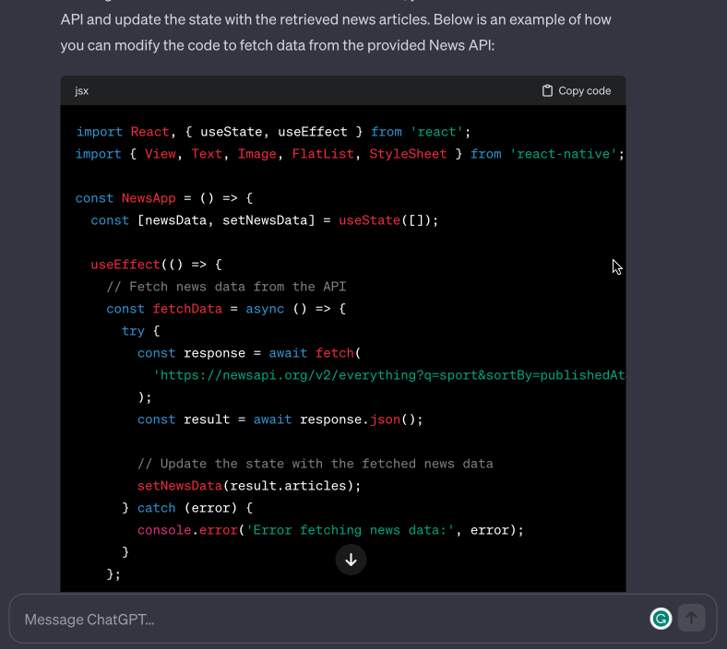Click the catch (error) keyword line
The width and height of the screenshot is (727, 649).
click(187, 508)
